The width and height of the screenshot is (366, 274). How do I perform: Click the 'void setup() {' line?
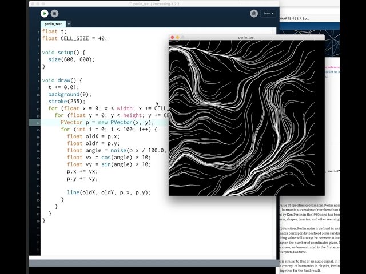[63, 53]
